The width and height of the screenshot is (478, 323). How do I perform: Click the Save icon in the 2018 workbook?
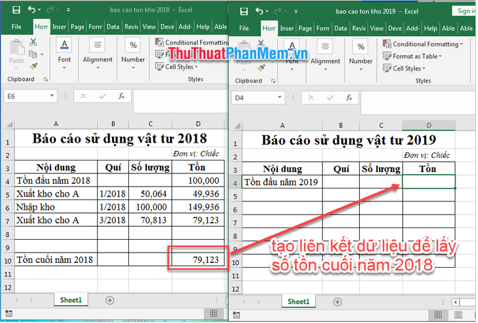point(15,10)
